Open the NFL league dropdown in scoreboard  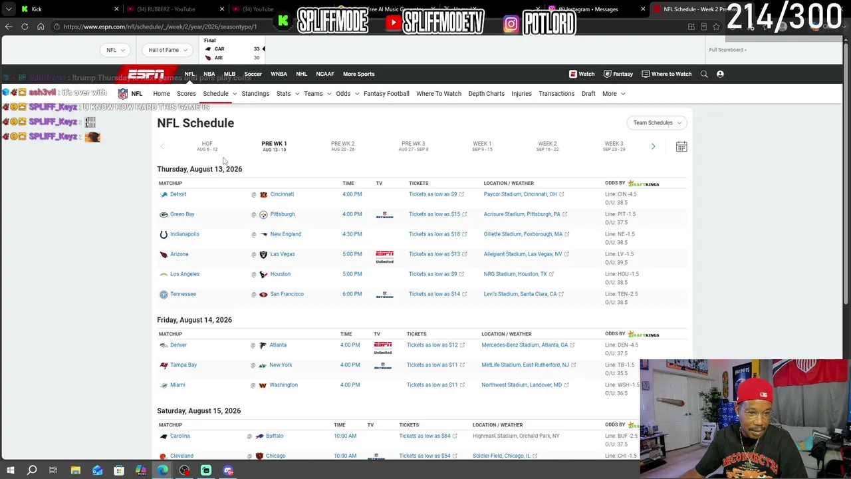(x=116, y=50)
